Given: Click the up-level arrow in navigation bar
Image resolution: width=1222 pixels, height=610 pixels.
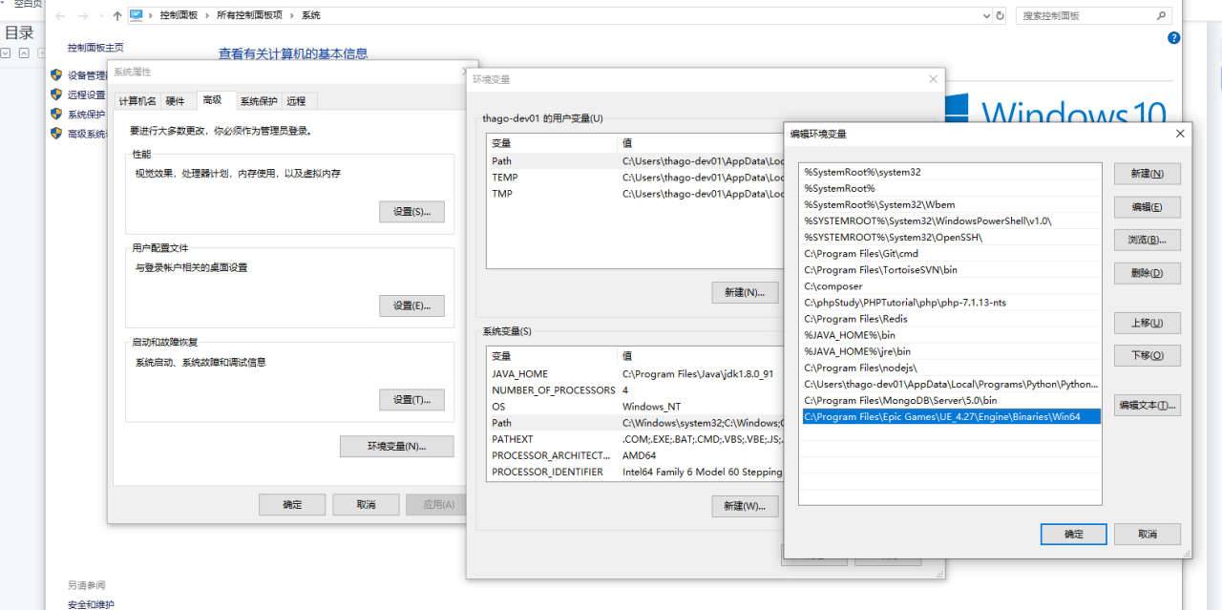Looking at the screenshot, I should (116, 16).
